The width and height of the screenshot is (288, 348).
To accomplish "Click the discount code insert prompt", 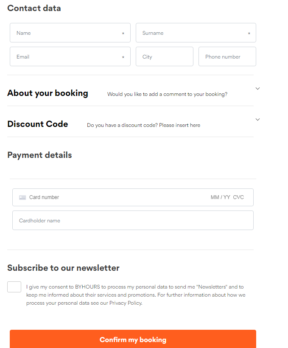I will point(143,125).
